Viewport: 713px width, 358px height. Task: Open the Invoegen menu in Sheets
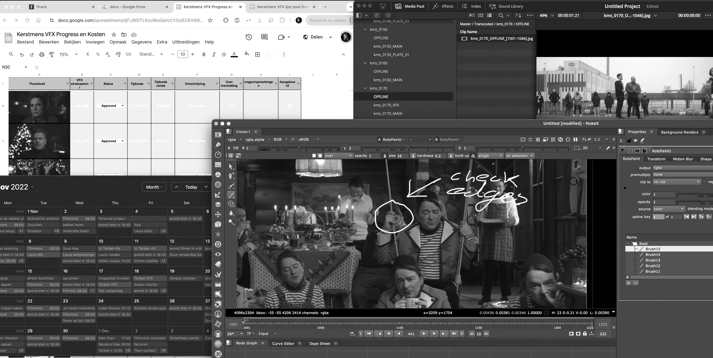coord(95,42)
